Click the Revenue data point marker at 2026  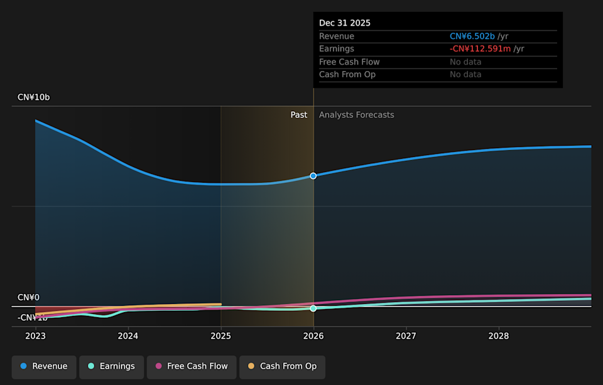(x=313, y=176)
